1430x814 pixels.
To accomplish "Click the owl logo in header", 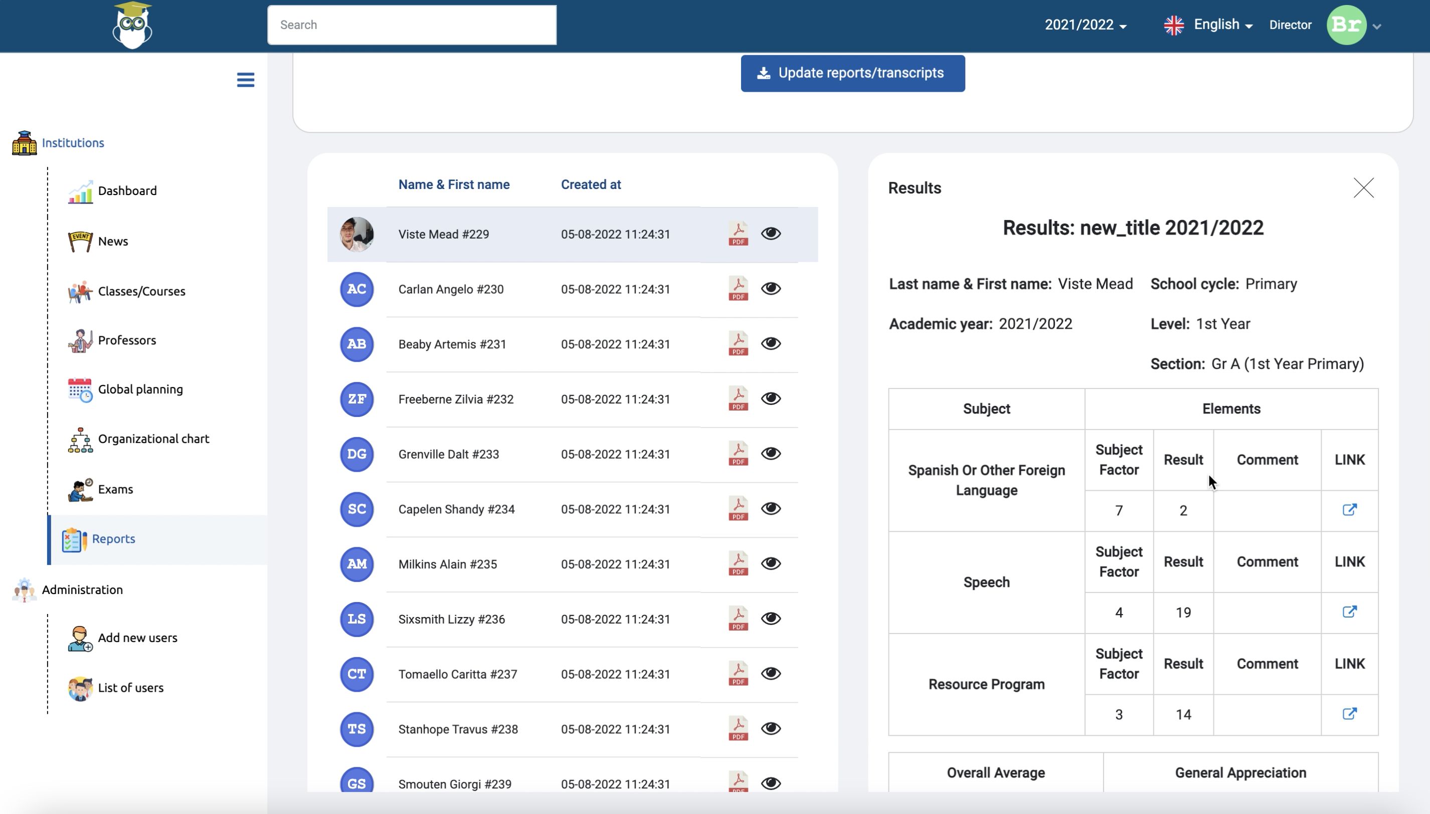I will coord(132,26).
